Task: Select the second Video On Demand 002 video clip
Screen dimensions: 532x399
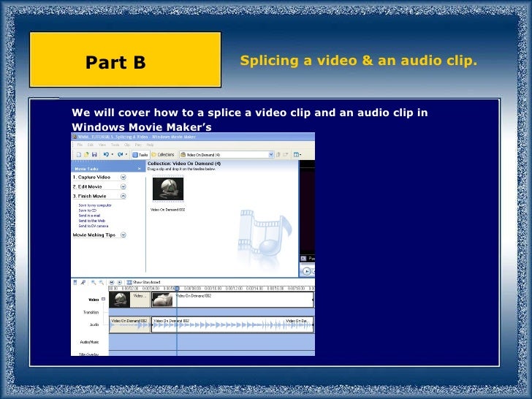Action: click(232, 300)
